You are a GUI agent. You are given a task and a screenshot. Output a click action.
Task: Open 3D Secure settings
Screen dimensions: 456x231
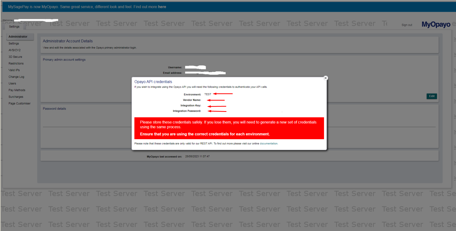(x=15, y=57)
